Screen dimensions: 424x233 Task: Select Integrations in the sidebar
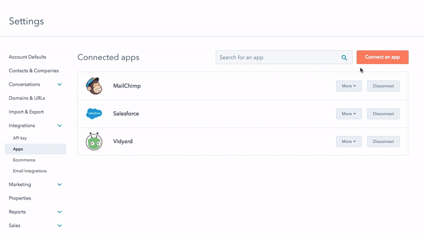22,125
